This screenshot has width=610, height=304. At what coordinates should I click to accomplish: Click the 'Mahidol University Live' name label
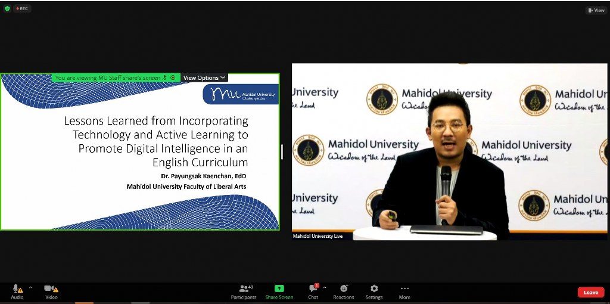pyautogui.click(x=318, y=236)
